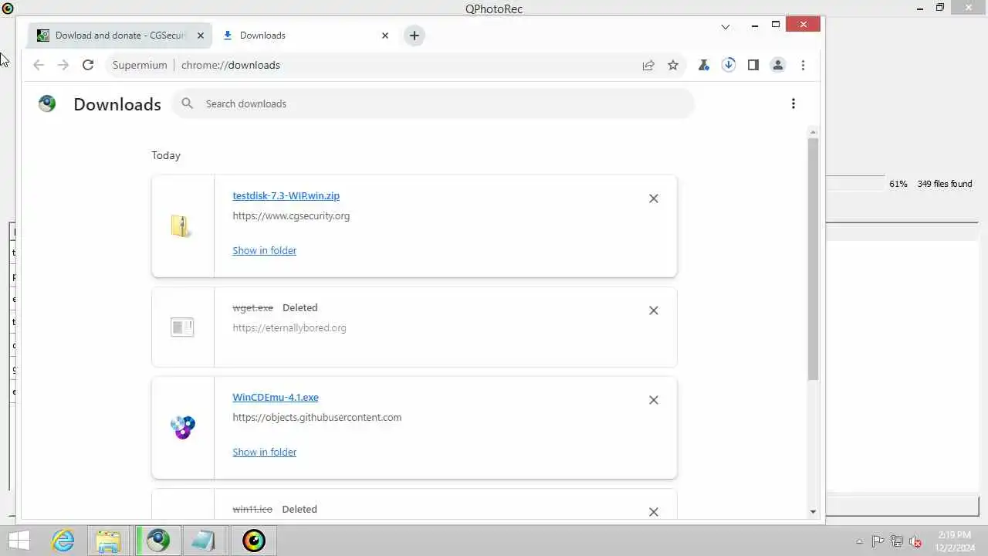
Task: Open the Chrome Labs flask icon
Action: pos(703,65)
